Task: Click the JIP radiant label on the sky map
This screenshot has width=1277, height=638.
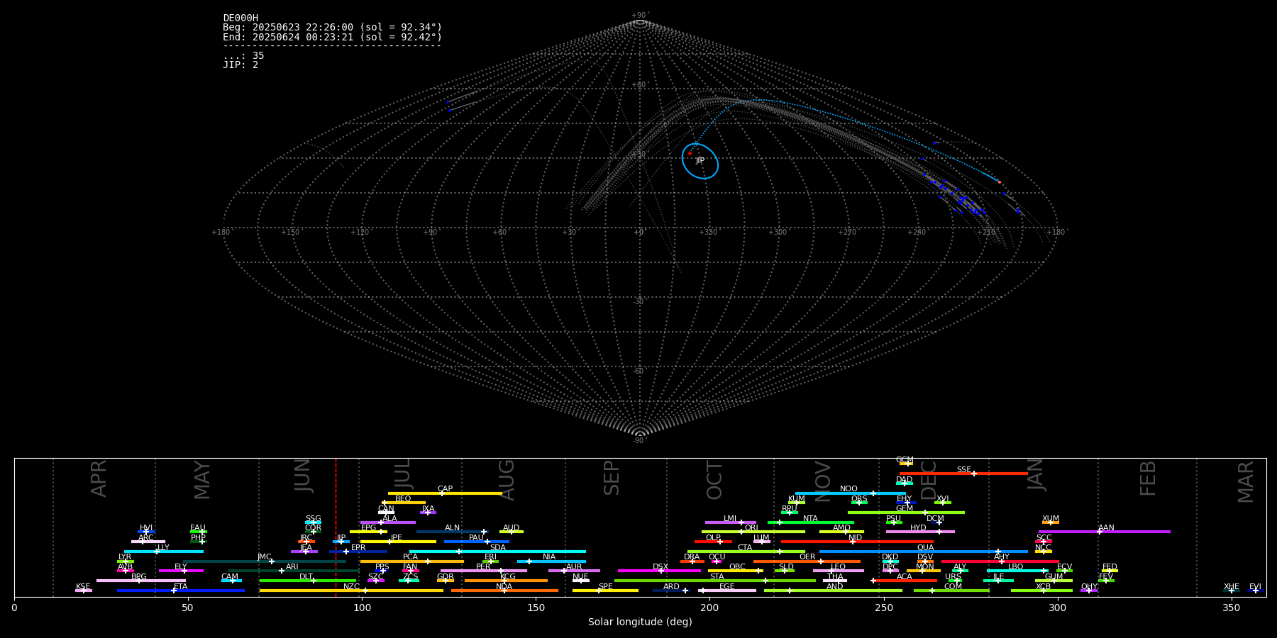Action: tap(700, 161)
